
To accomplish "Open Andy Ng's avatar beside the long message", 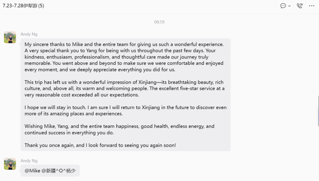I will point(10,37).
